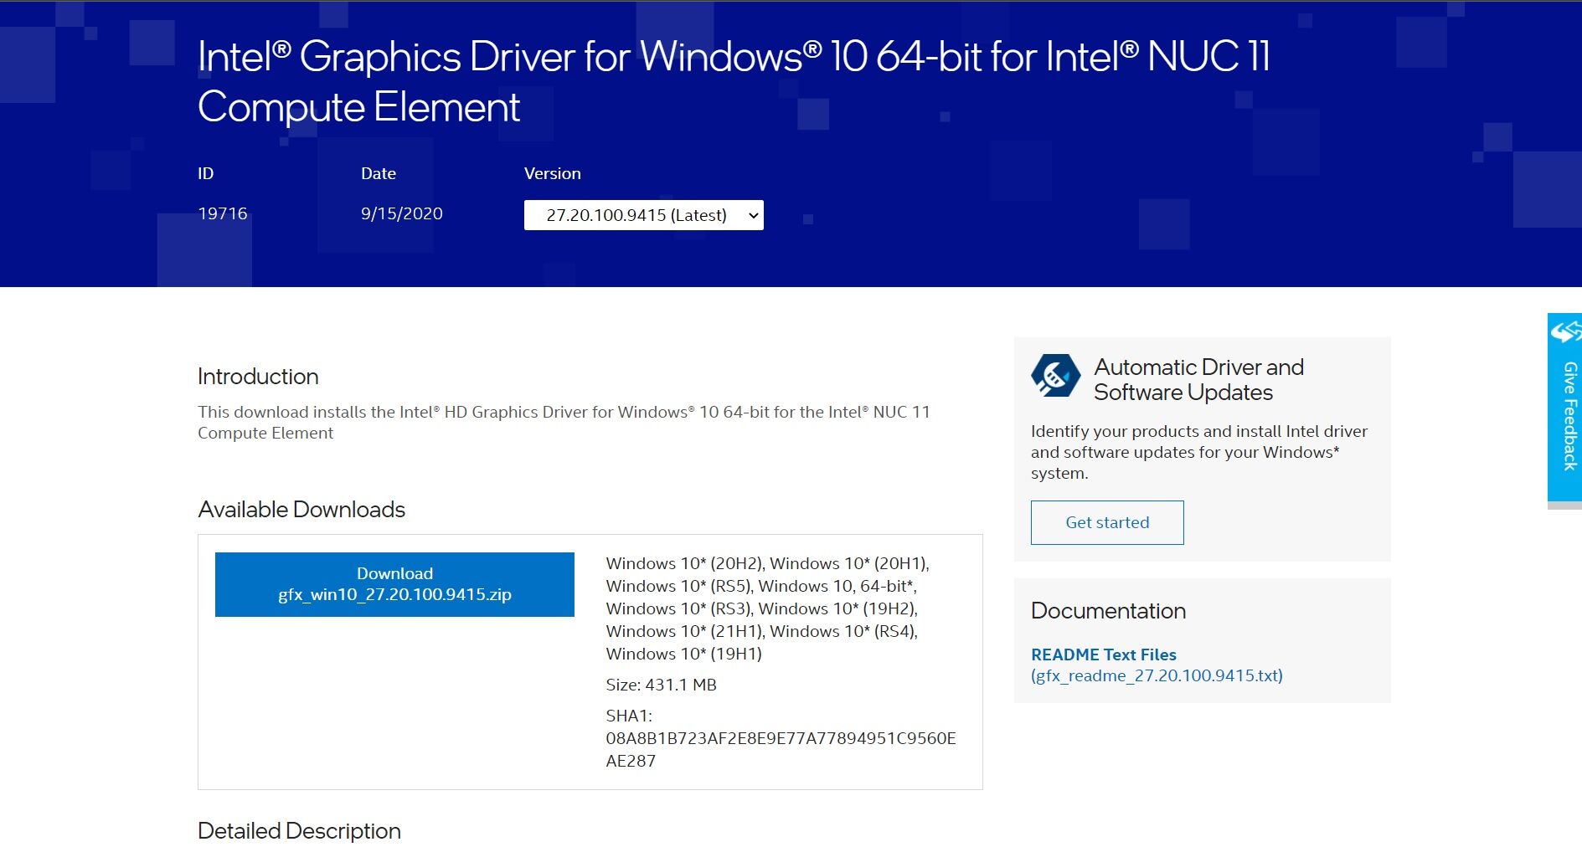1582x847 pixels.
Task: Click the SHA1 checksum value text
Action: [x=781, y=749]
